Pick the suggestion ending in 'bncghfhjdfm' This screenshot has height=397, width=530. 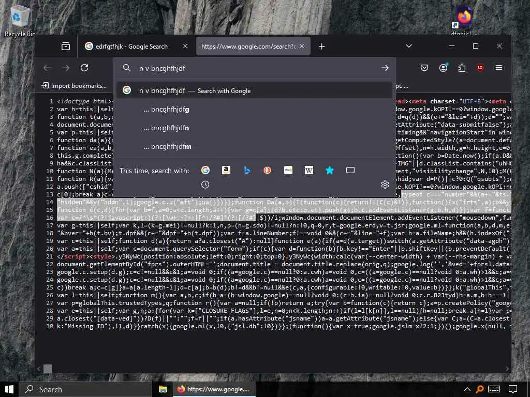click(254, 146)
